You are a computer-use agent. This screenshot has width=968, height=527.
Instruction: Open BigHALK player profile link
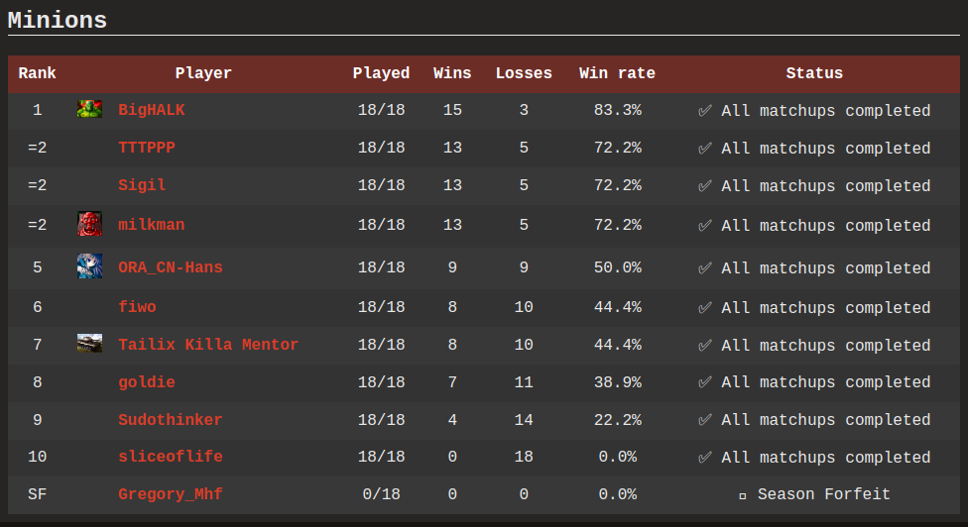[x=151, y=111]
